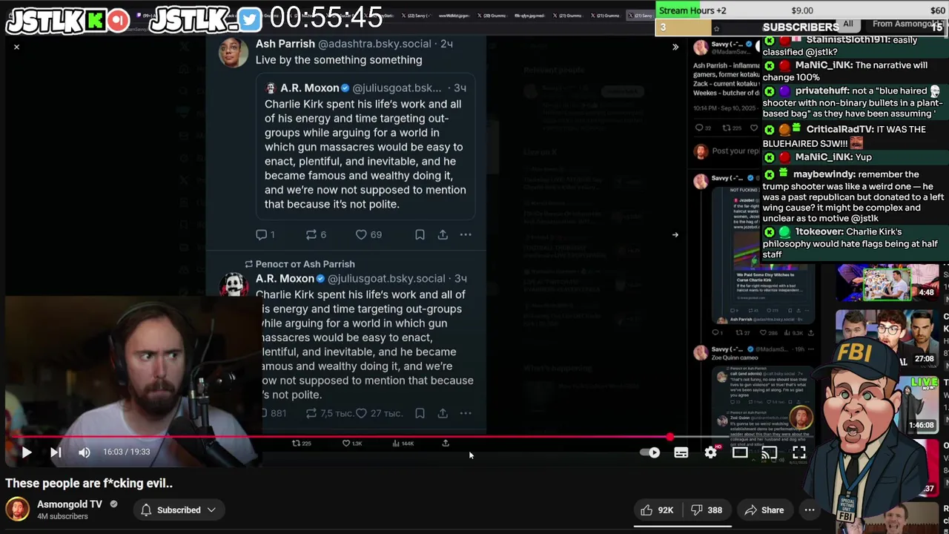The width and height of the screenshot is (949, 534).
Task: Go to the next image with arrow
Action: coord(675,235)
